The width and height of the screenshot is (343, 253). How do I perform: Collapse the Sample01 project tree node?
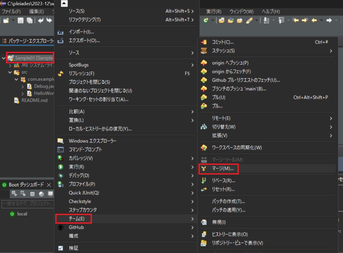point(4,58)
